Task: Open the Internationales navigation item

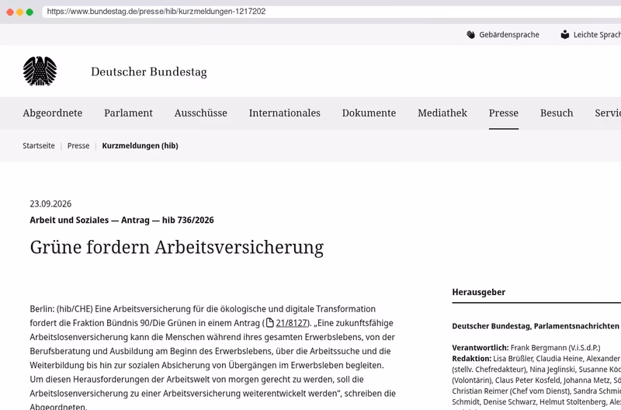Action: [285, 113]
